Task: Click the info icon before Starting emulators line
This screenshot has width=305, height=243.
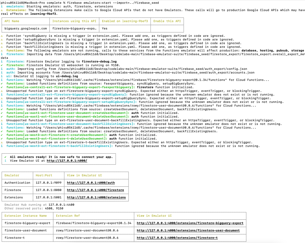Action: tap(2, 7)
